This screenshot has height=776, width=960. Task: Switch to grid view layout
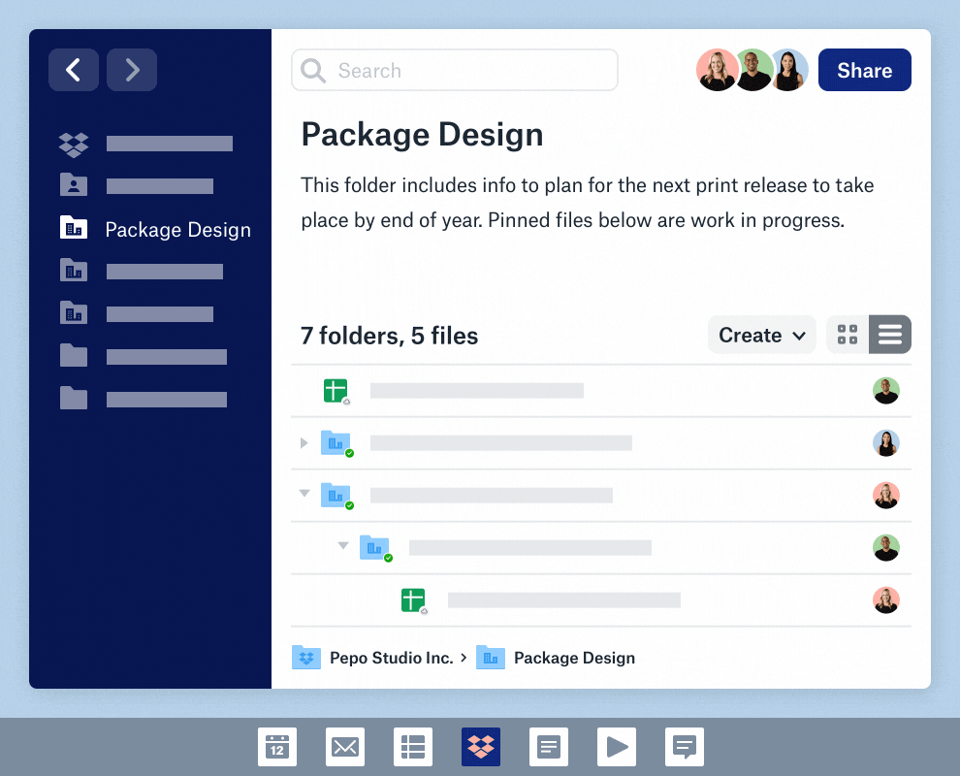pos(847,334)
